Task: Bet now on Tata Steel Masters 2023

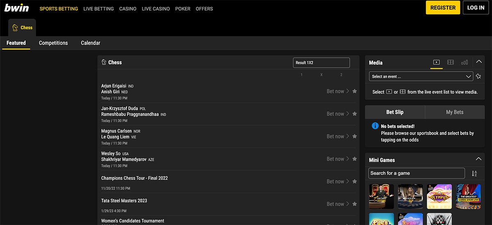Action: (x=338, y=204)
